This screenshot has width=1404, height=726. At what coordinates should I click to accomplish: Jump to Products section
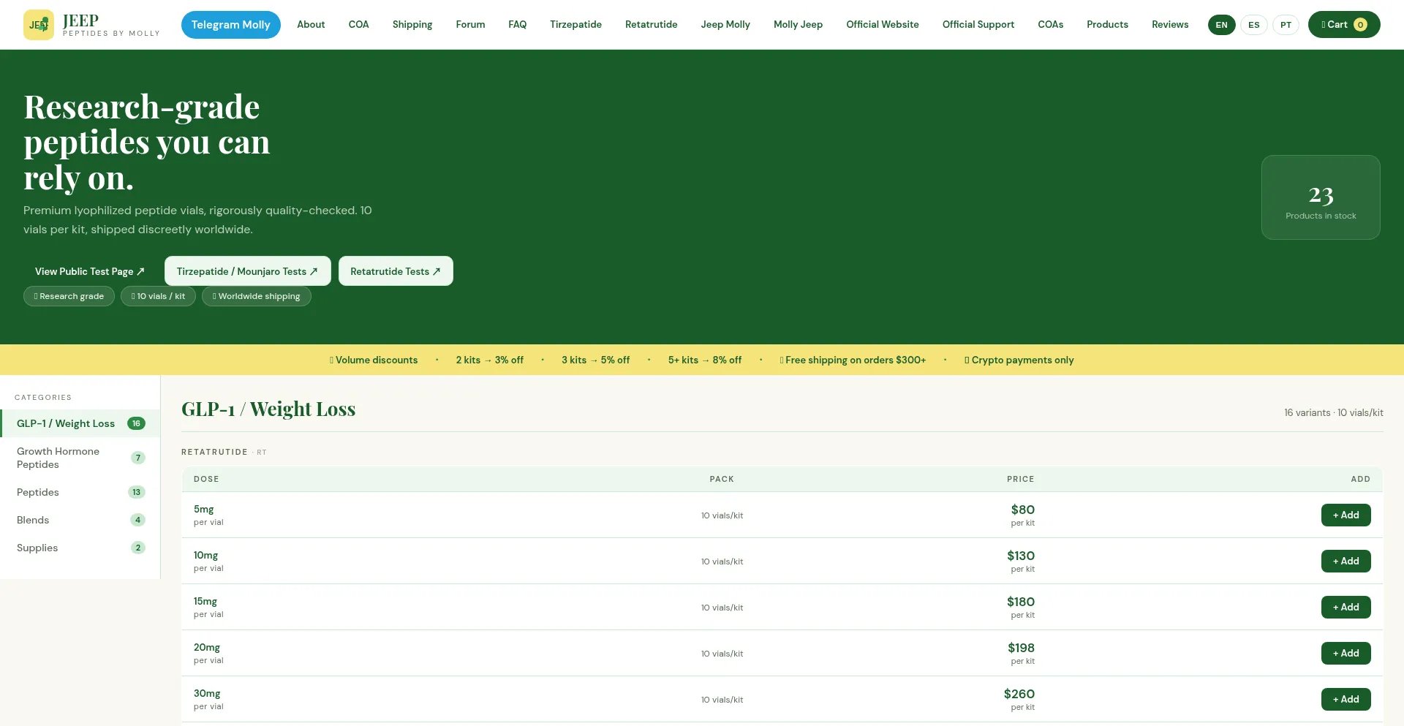coord(1107,25)
